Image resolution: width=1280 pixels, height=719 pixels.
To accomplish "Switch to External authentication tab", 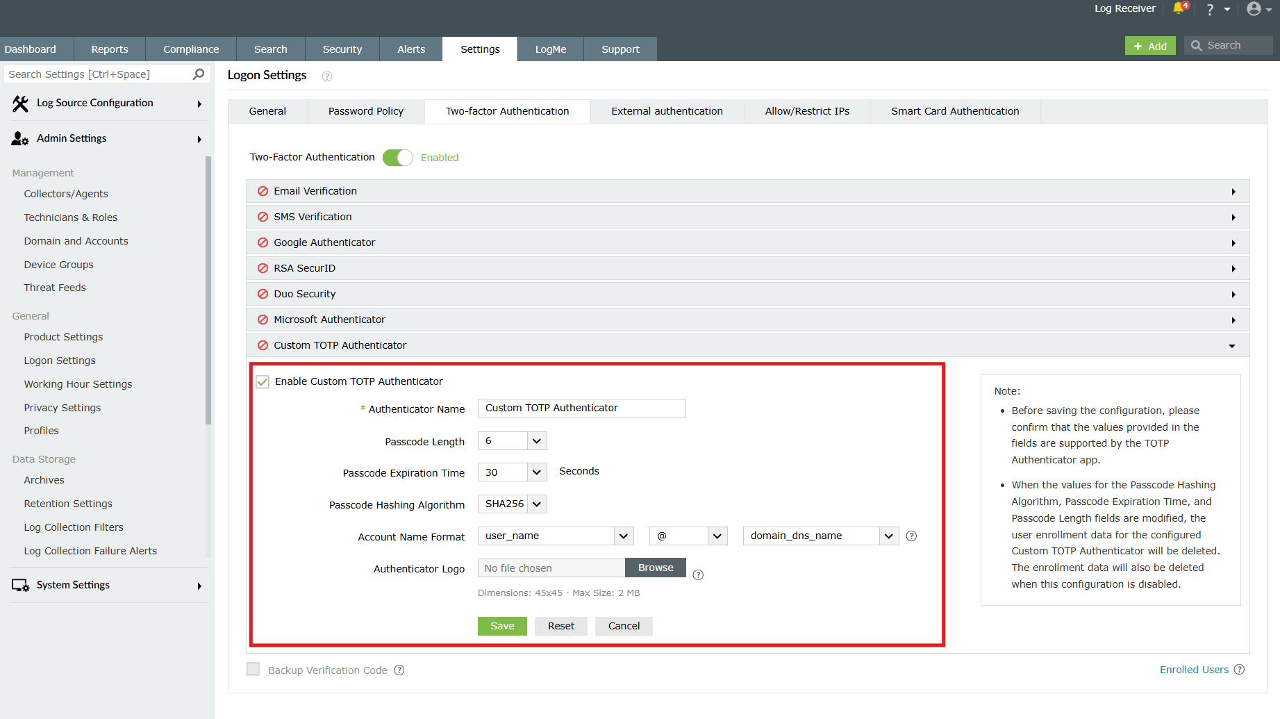I will point(667,111).
